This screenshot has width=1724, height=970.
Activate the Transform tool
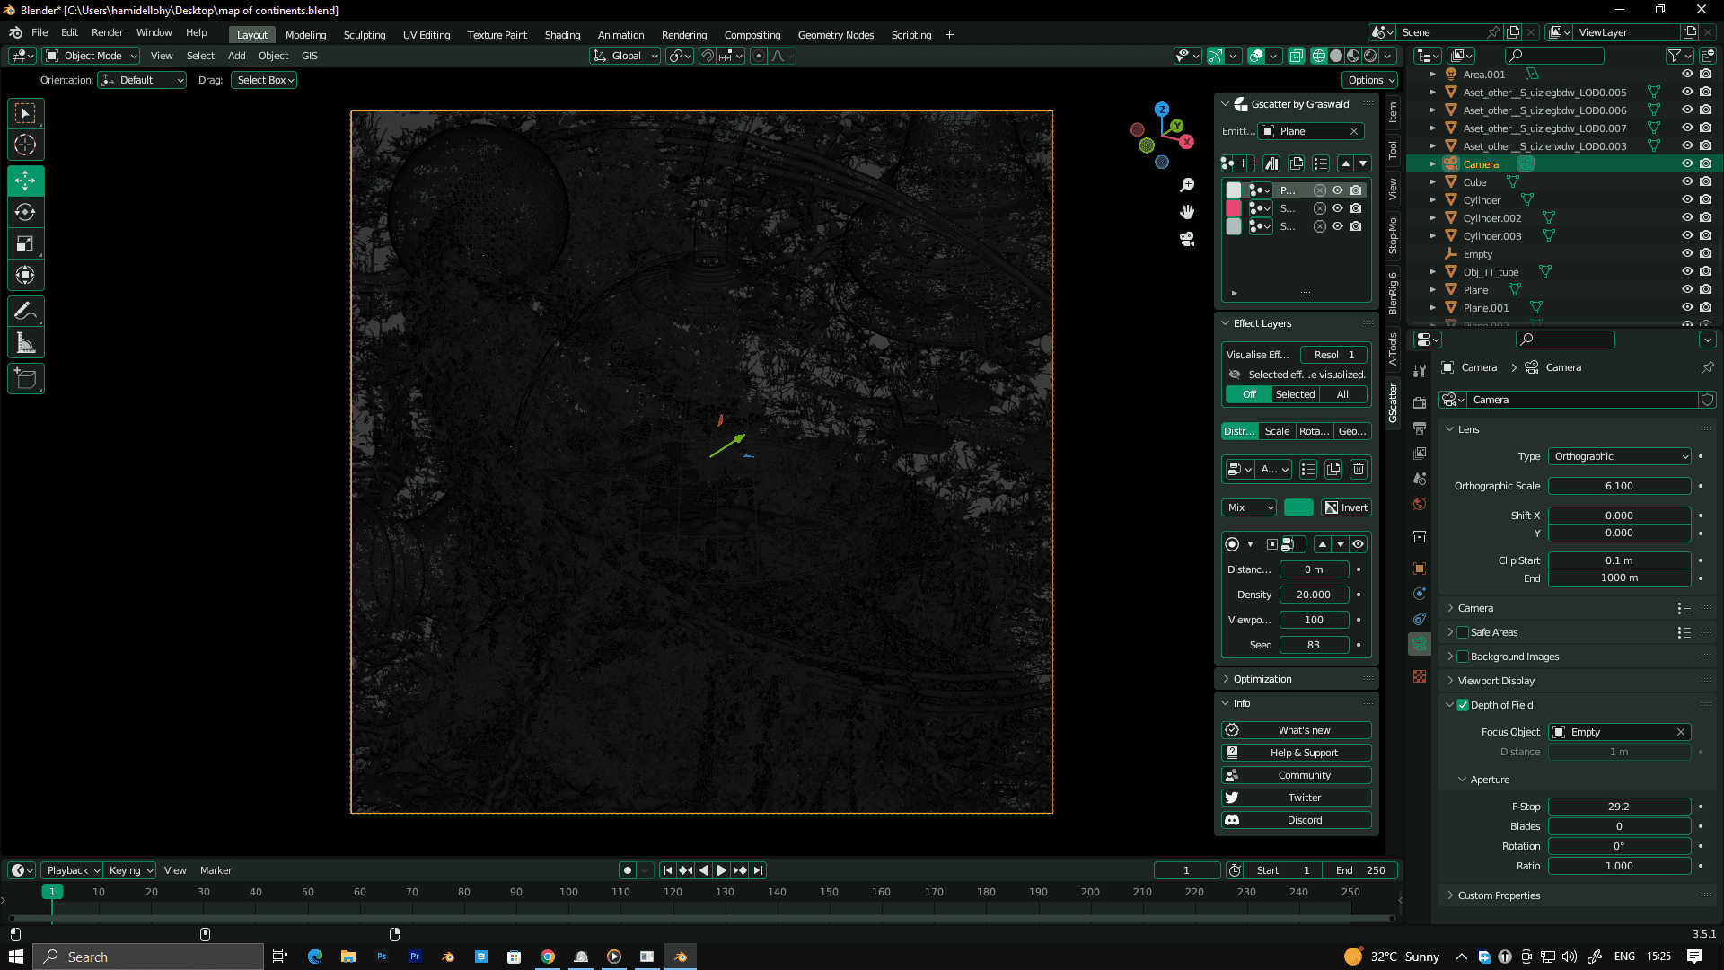pyautogui.click(x=25, y=275)
